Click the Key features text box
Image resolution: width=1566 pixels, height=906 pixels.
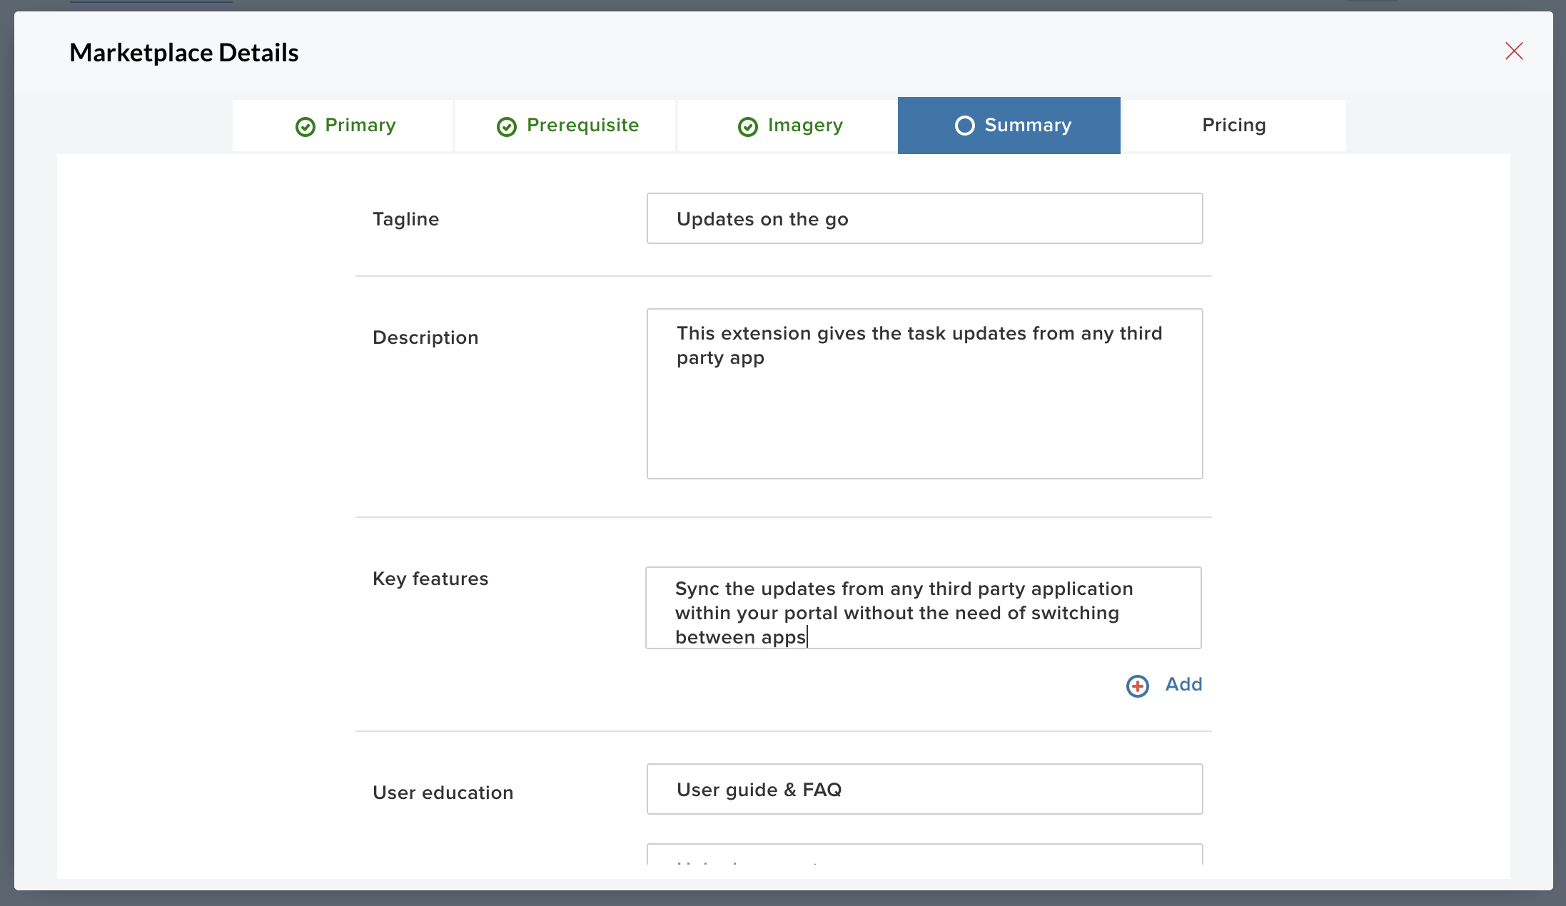(923, 609)
